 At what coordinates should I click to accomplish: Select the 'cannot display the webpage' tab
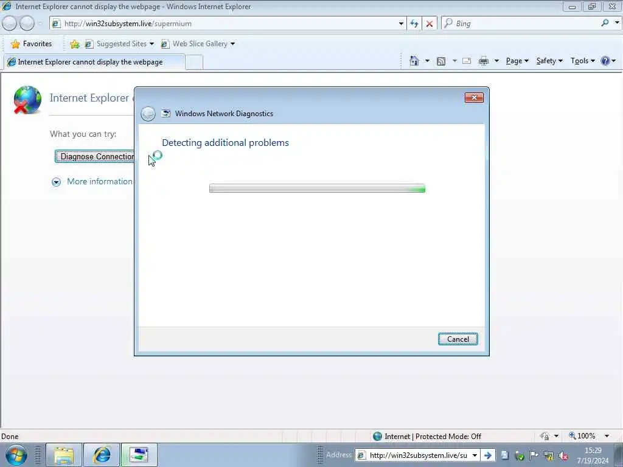coord(94,62)
